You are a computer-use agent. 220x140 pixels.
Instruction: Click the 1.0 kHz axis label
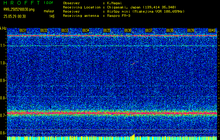[3, 63]
